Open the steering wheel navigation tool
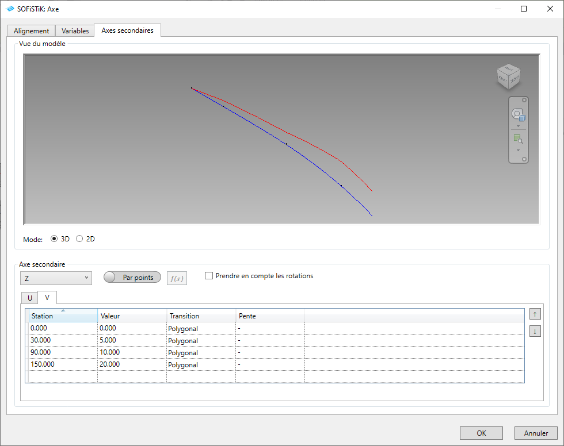Viewport: 564px width, 446px height. pos(518,115)
